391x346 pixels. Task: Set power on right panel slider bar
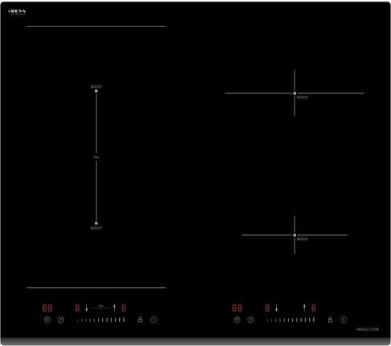pyautogui.click(x=290, y=320)
